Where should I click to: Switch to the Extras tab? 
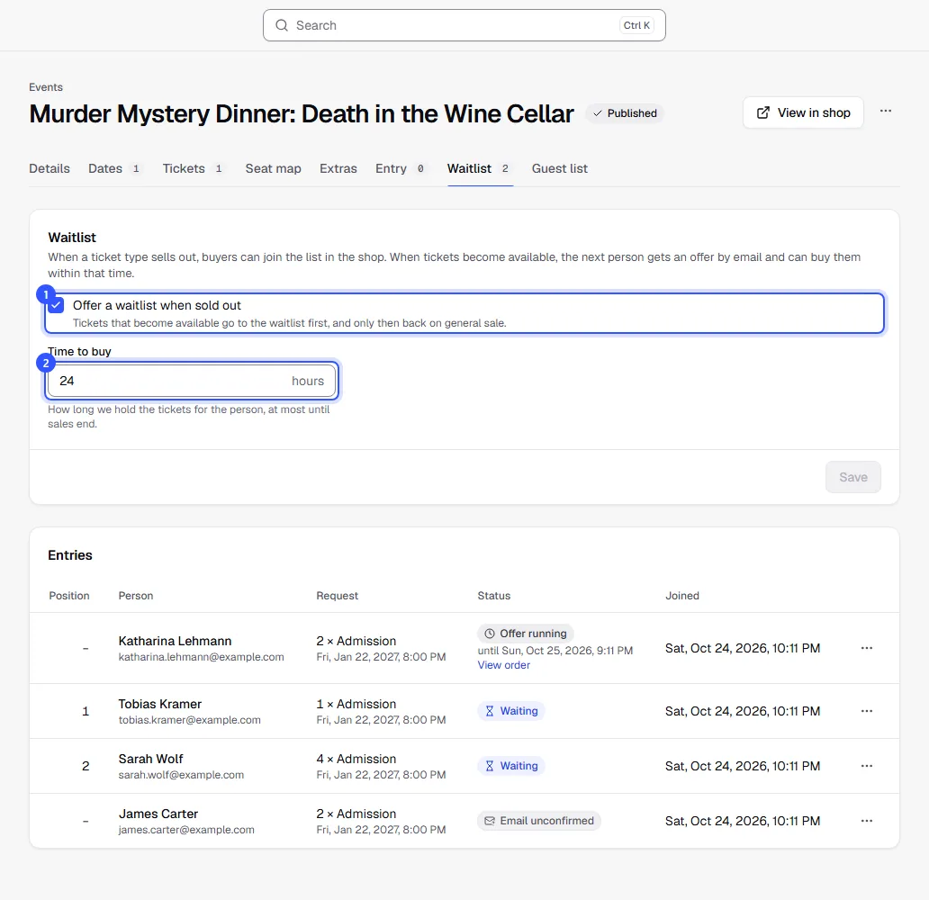[338, 169]
